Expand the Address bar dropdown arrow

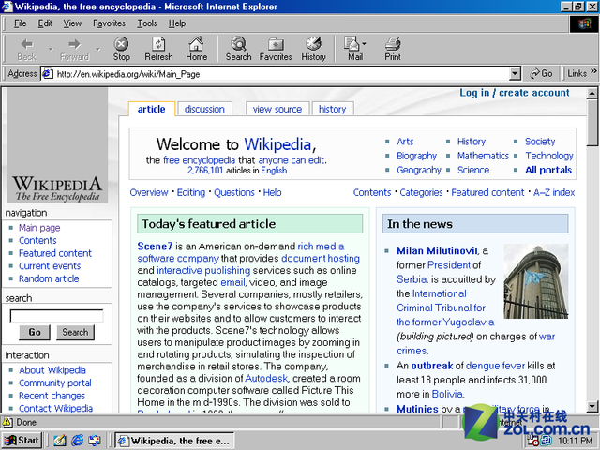point(515,73)
